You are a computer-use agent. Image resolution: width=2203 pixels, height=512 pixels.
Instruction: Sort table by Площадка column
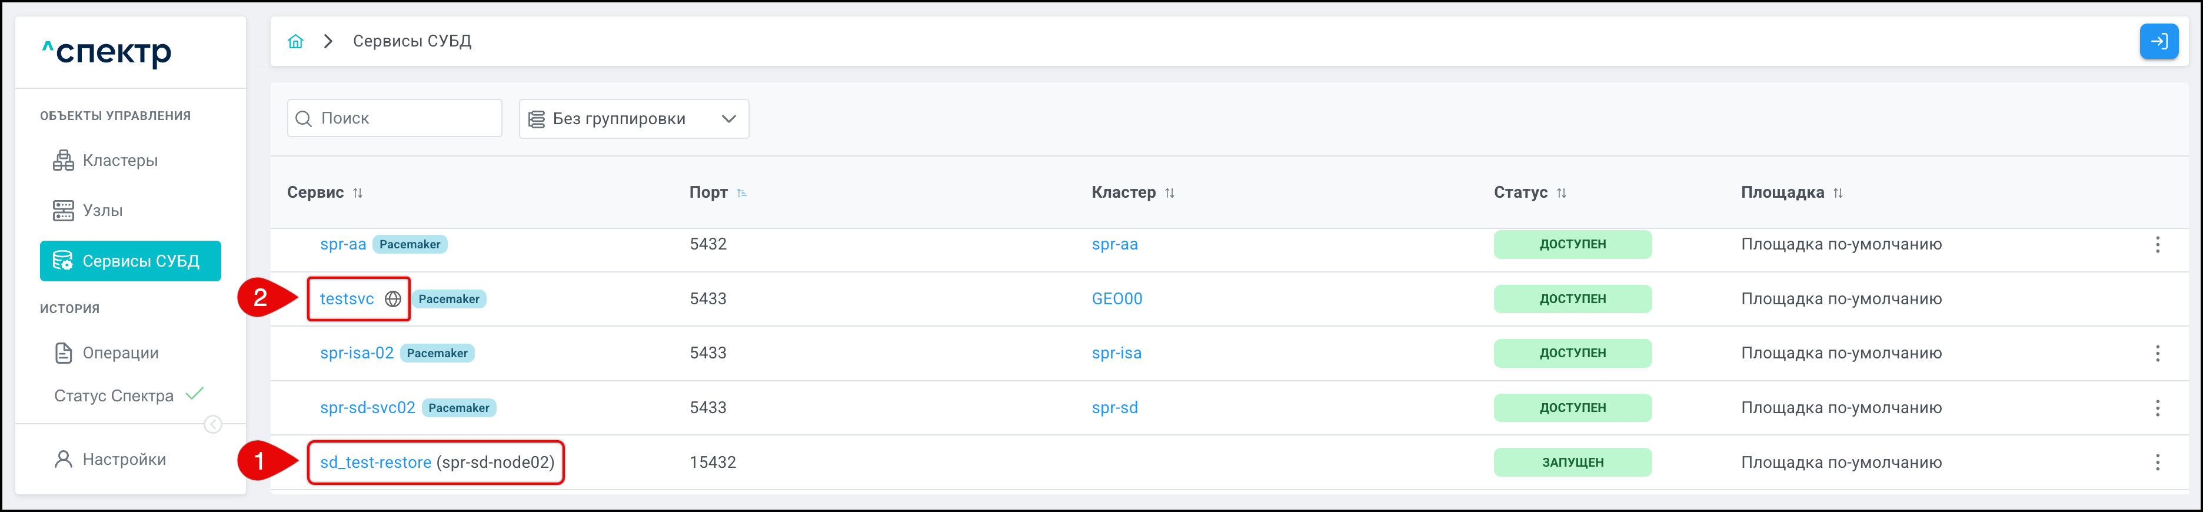(1837, 193)
